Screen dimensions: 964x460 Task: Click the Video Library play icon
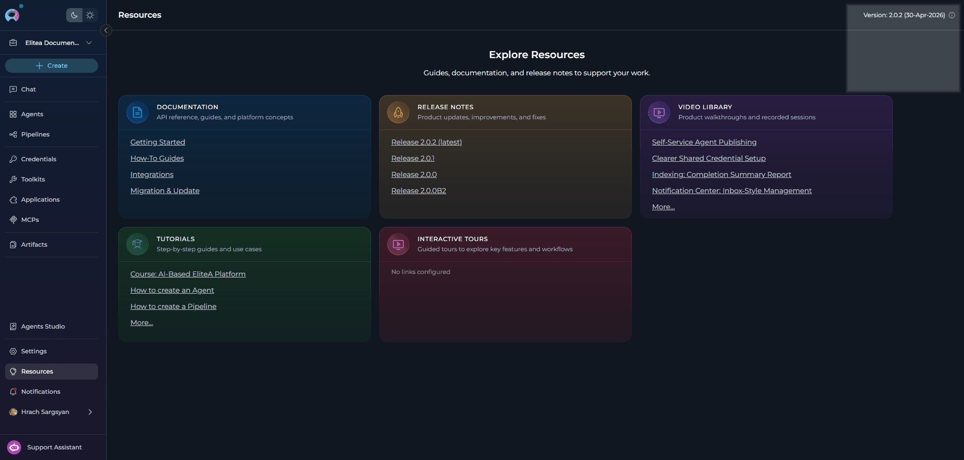click(x=659, y=112)
